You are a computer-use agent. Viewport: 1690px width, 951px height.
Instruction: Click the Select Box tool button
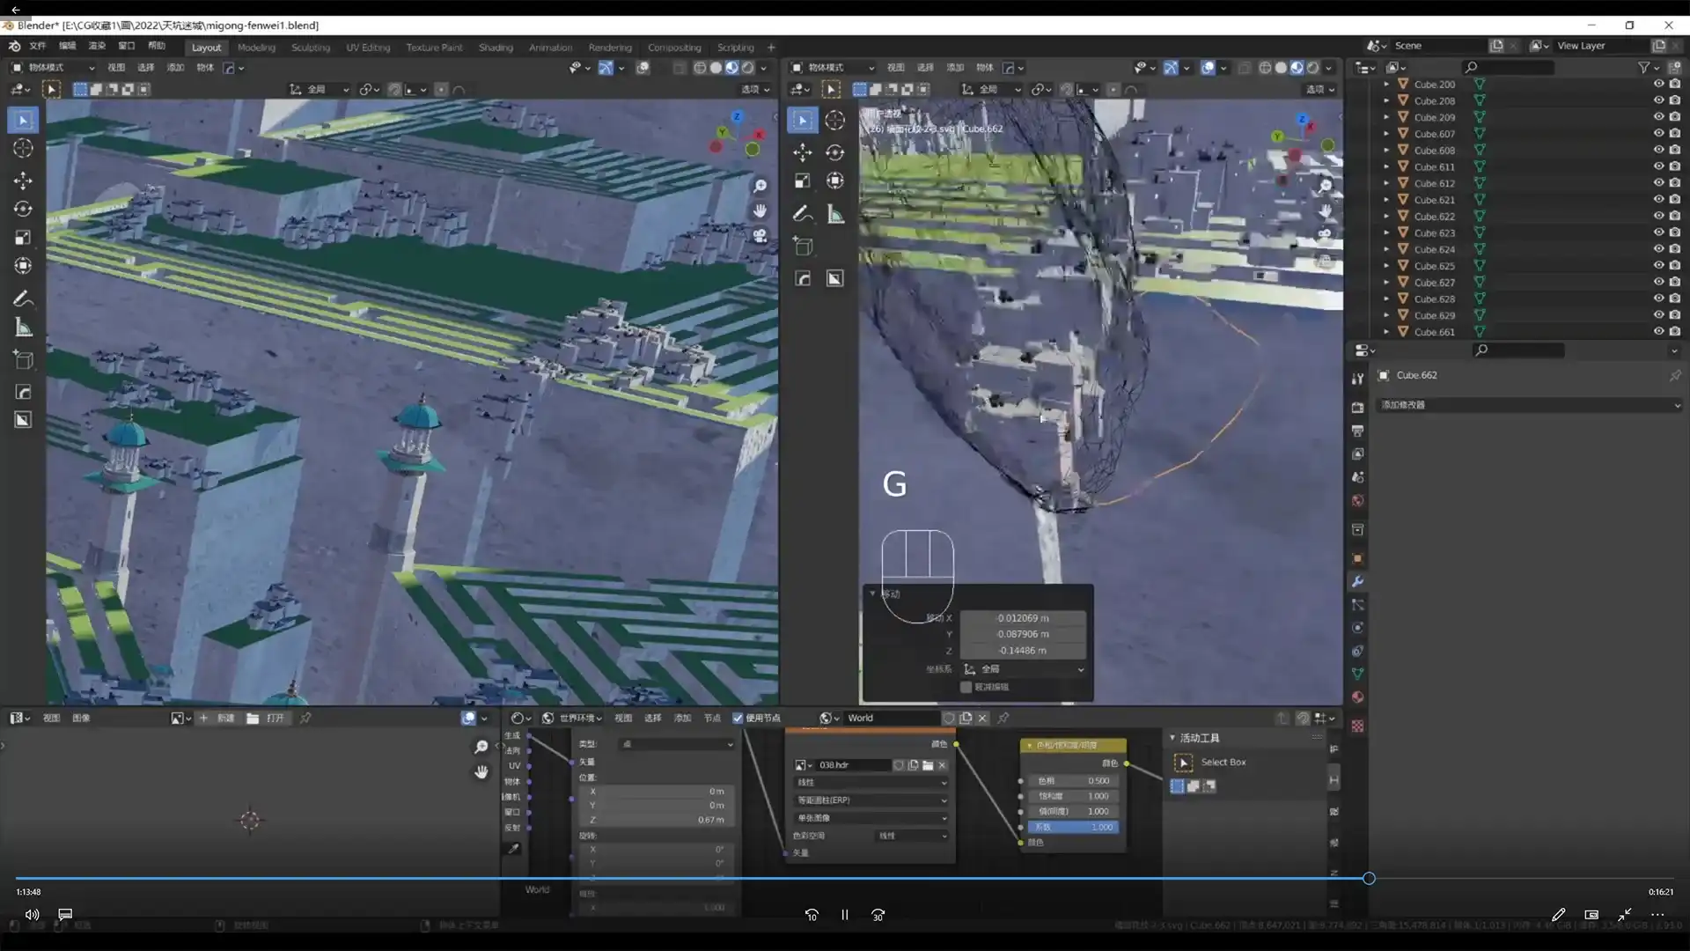[1184, 763]
